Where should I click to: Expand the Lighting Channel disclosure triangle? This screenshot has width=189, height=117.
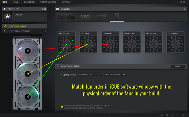[x=61, y=75]
